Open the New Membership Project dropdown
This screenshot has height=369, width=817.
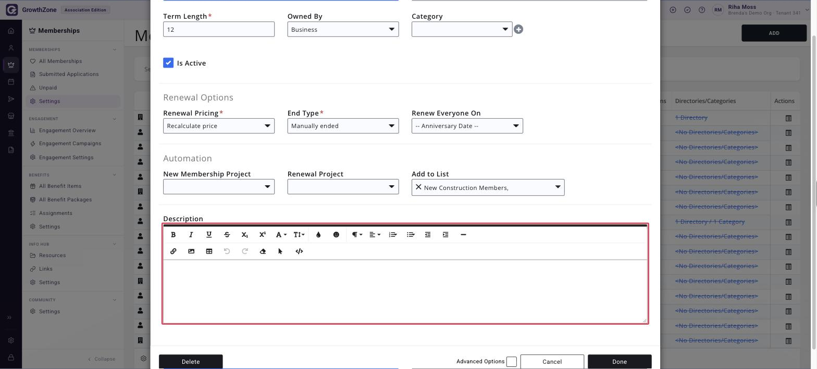point(219,187)
